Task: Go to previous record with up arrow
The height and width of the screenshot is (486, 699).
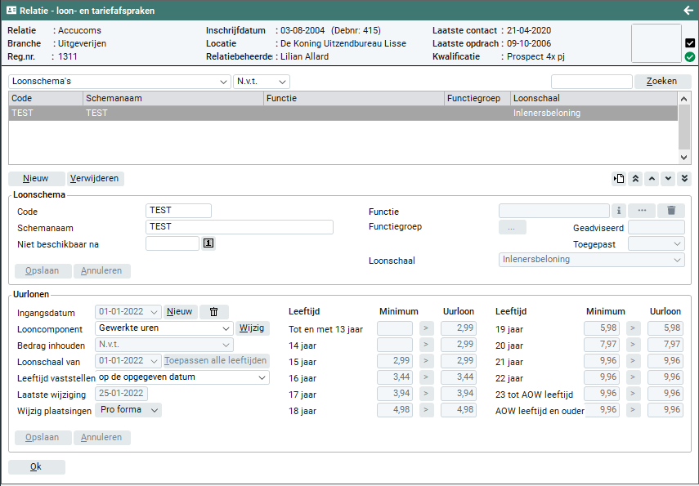Action: [x=652, y=179]
